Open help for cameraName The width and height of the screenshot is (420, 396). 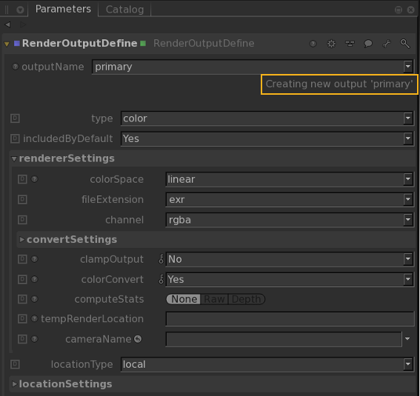(35, 339)
